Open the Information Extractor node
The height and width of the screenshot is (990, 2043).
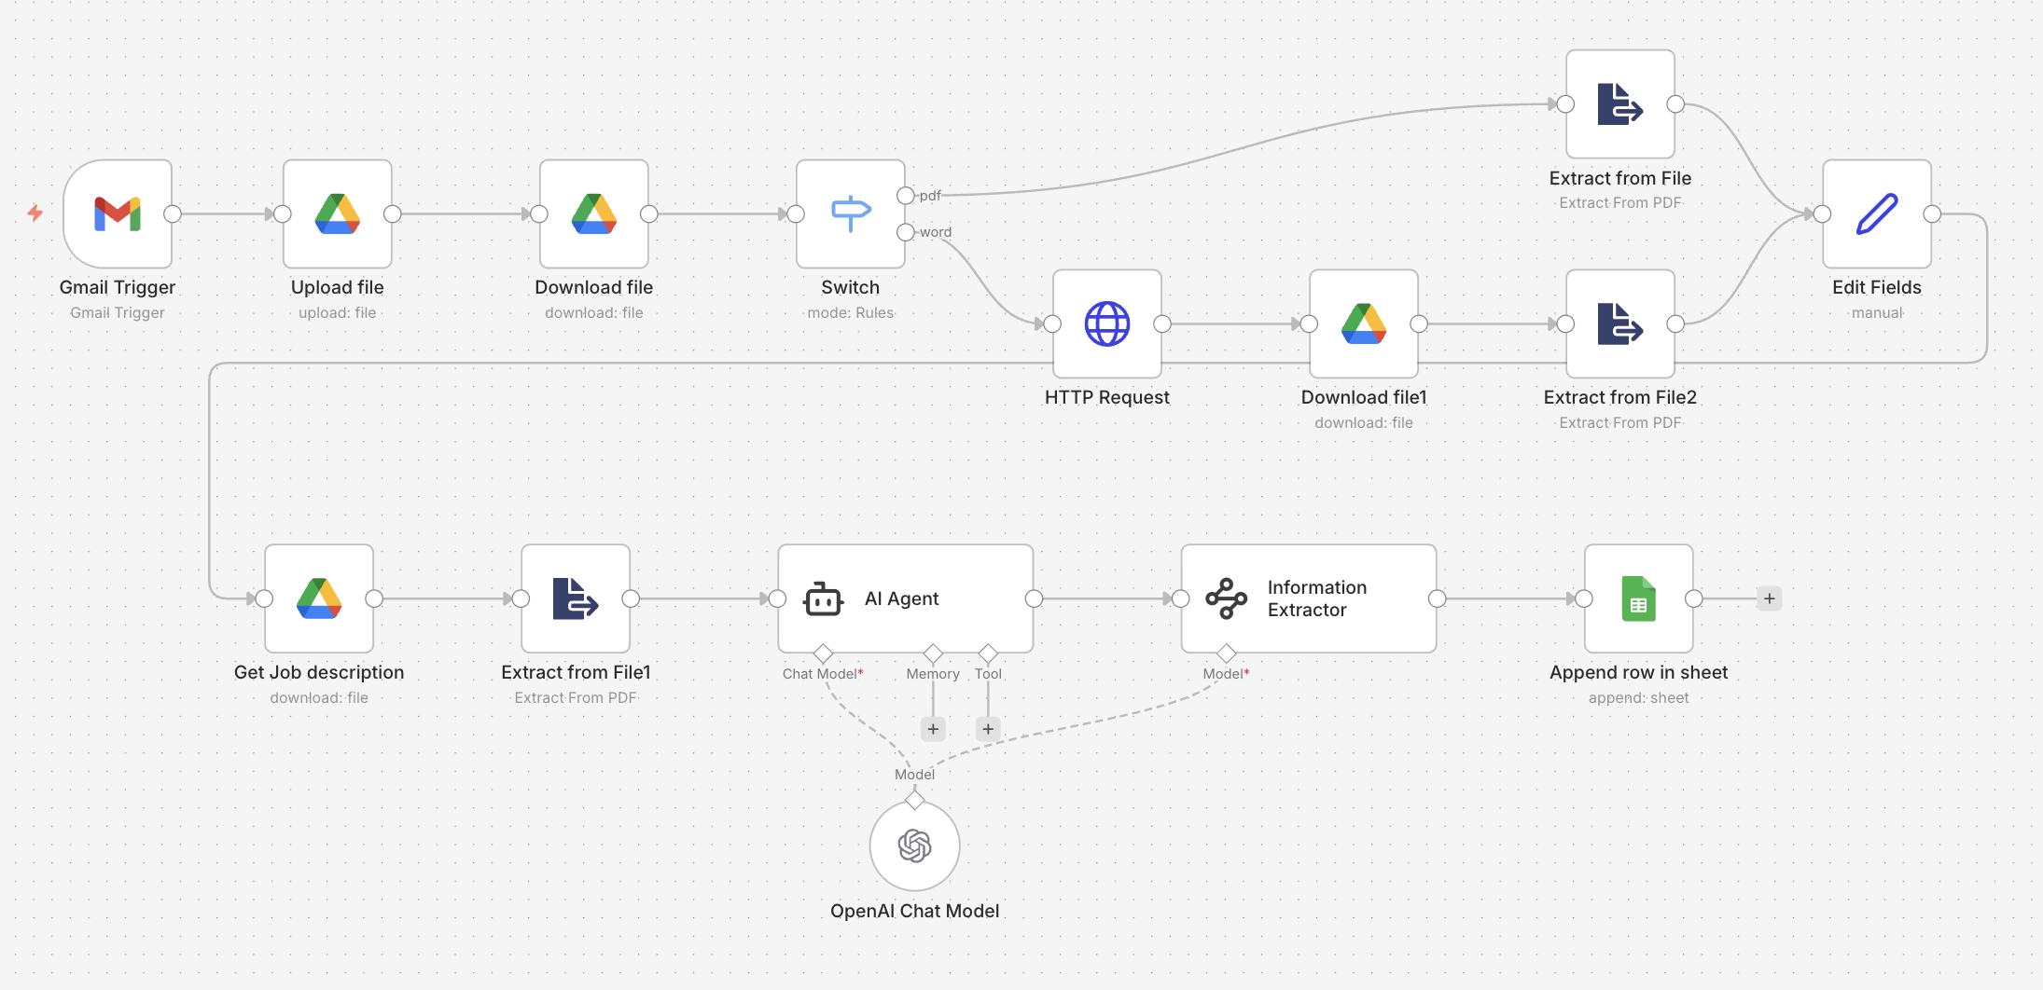[1309, 598]
